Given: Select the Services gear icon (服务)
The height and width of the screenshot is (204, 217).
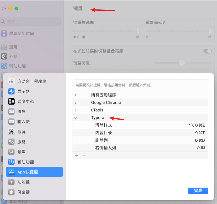Looking at the screenshot, I should pos(11,142).
